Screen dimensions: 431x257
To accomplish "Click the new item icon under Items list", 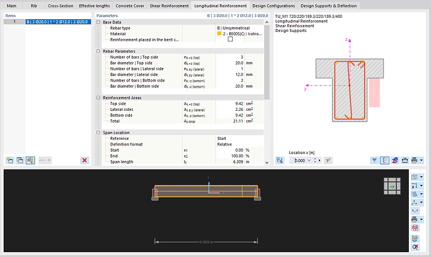I will (10, 160).
